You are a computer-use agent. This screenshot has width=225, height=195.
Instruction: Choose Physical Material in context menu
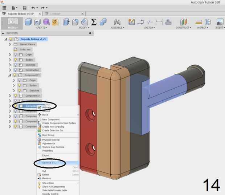click(x=58, y=140)
